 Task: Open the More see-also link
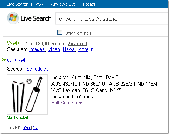[83, 49]
